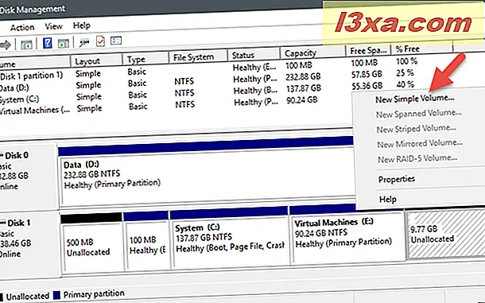Click the Forward arrow toolbar icon

(x=6, y=45)
